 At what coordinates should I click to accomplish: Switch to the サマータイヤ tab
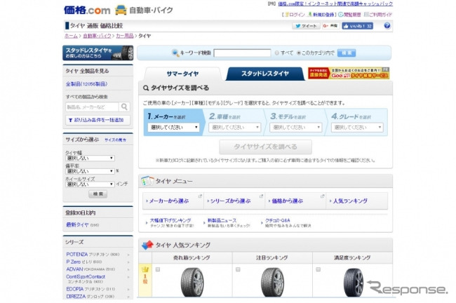pyautogui.click(x=180, y=74)
